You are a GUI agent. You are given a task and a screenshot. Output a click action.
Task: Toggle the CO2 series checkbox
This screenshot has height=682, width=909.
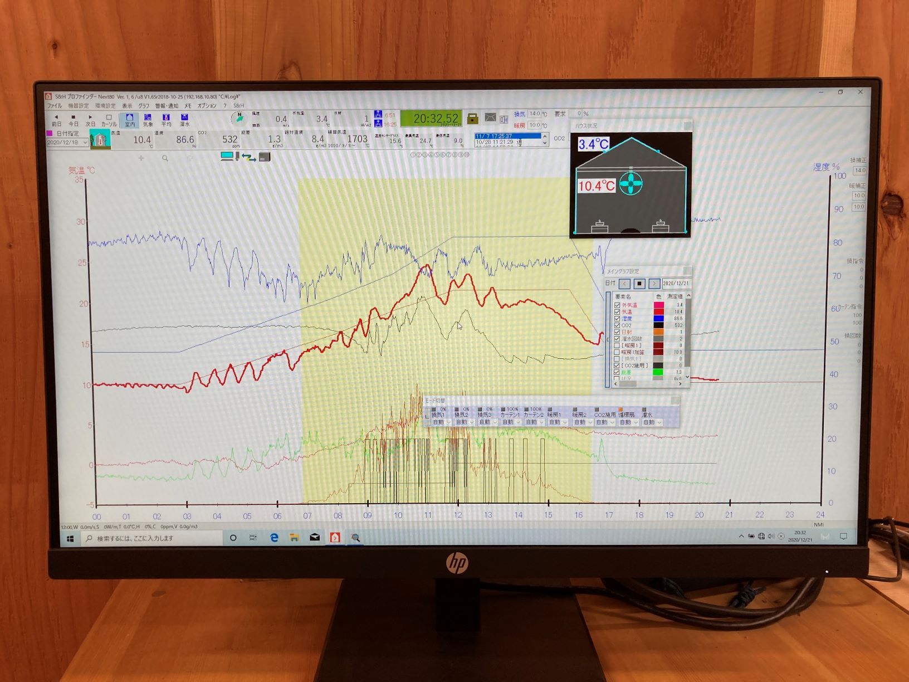click(x=617, y=325)
